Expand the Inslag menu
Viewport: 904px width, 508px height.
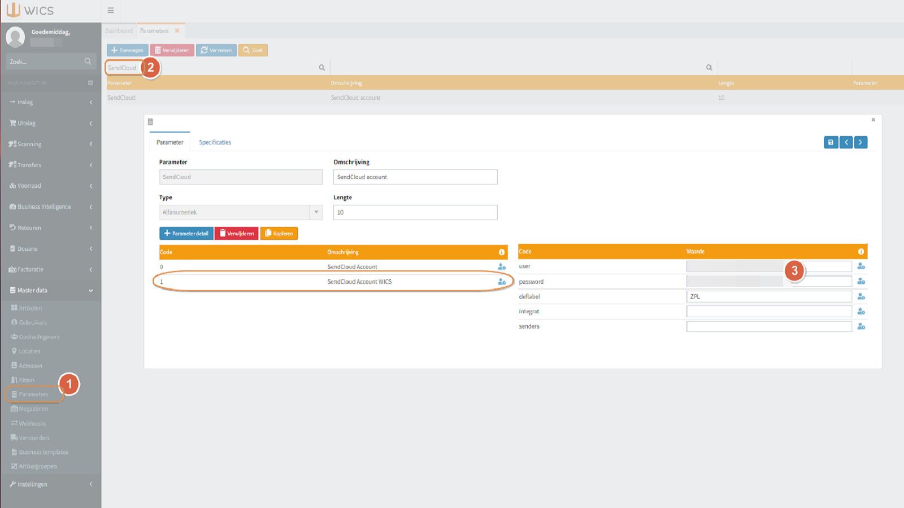51,102
